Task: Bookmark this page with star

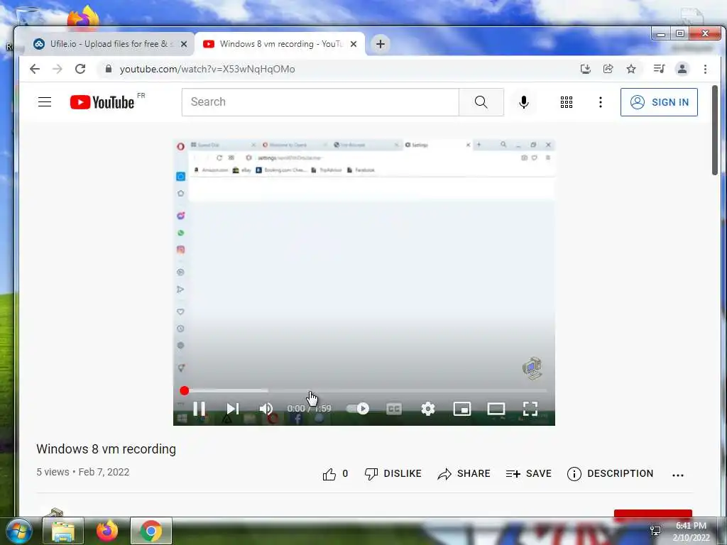Action: (631, 69)
